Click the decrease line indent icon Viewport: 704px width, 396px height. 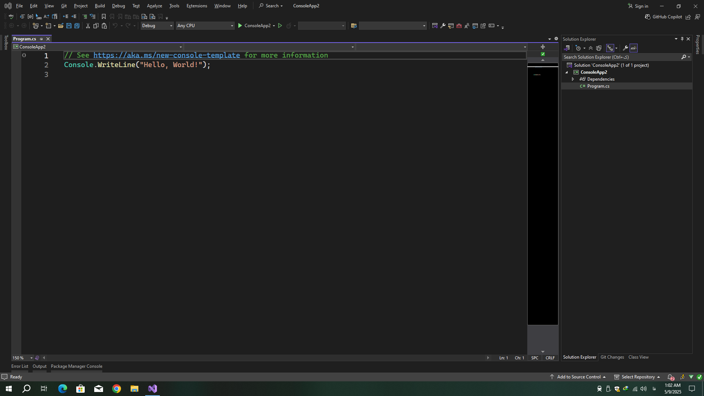[x=66, y=16]
